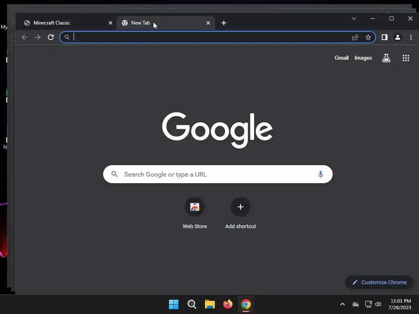Viewport: 419px width, 314px height.
Task: Launch Firefox from the taskbar
Action: [228, 304]
